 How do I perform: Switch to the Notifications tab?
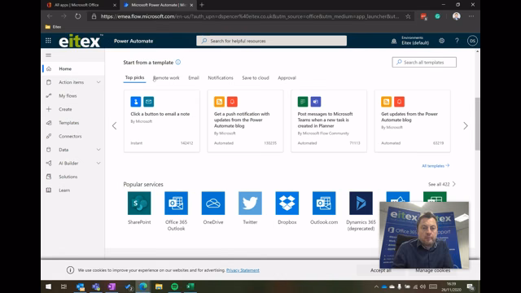(221, 78)
